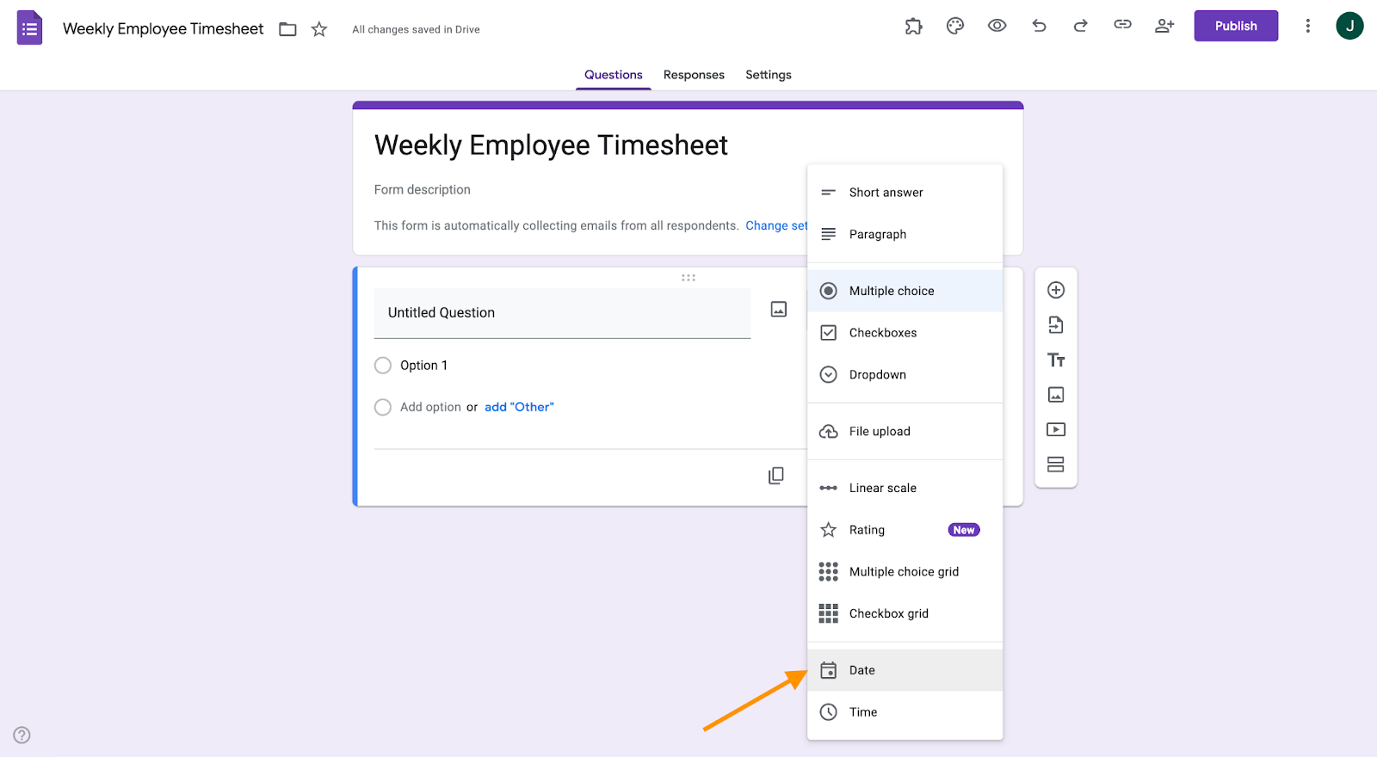
Task: Switch to the Responses tab
Action: coord(694,75)
